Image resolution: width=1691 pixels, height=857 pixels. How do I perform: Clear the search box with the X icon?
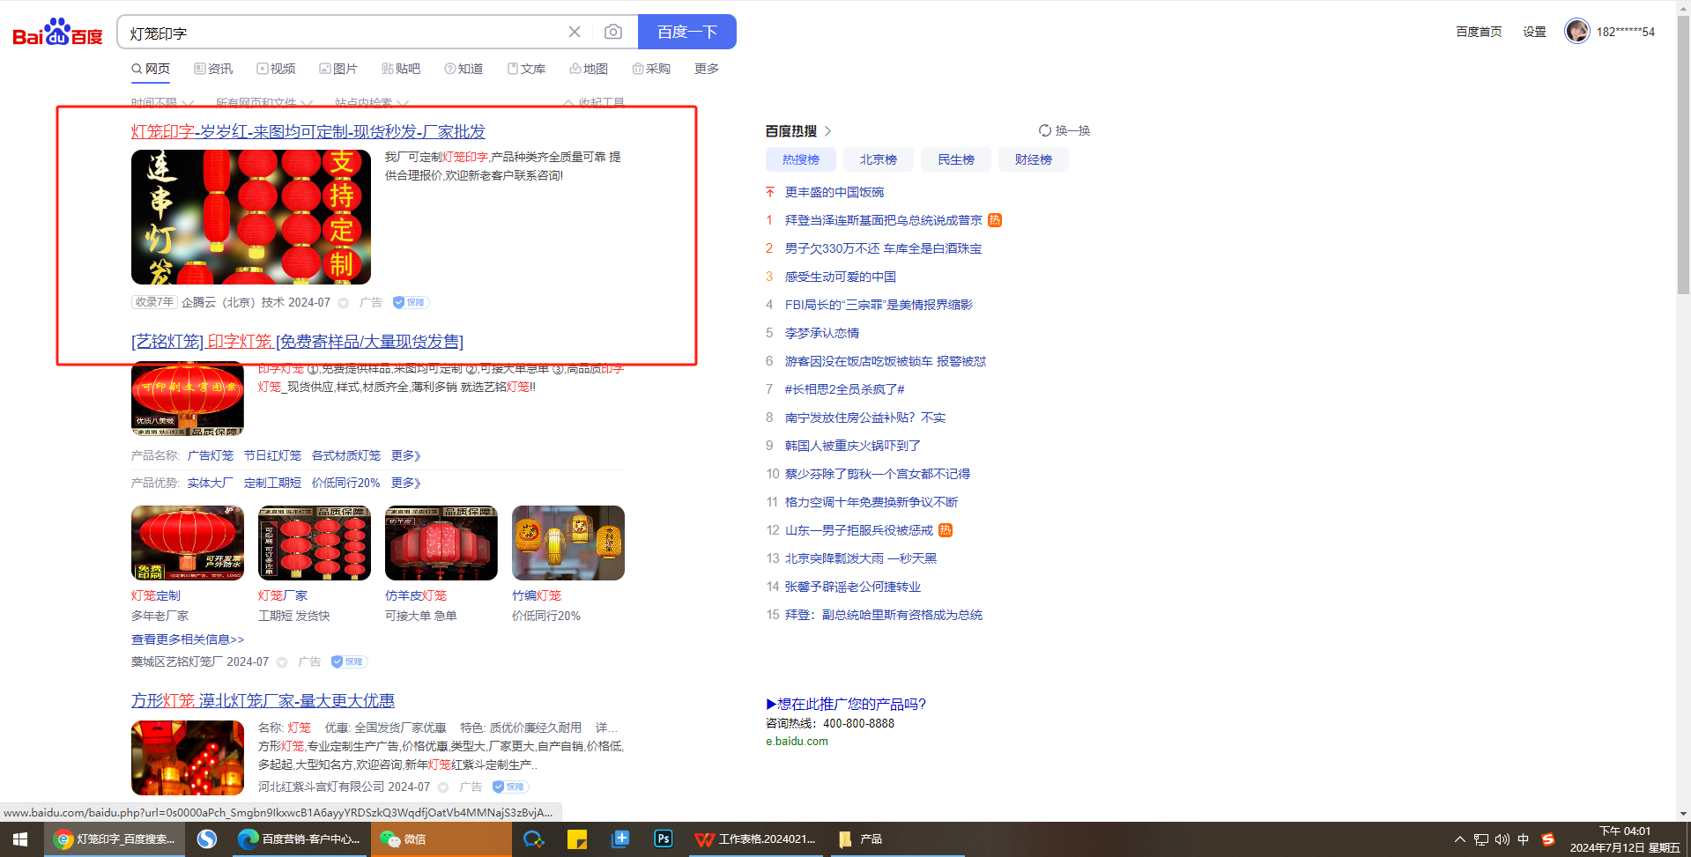coord(575,32)
